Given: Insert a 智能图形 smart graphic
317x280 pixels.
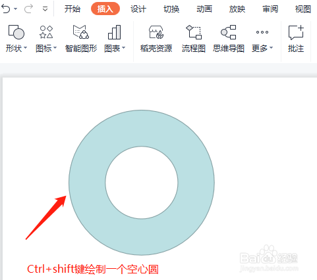Looking at the screenshot, I should (x=81, y=39).
